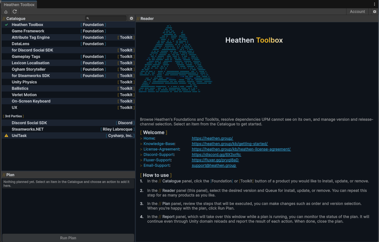Click the How to use heading
Image resolution: width=379 pixels, height=242 pixels.
(x=156, y=175)
